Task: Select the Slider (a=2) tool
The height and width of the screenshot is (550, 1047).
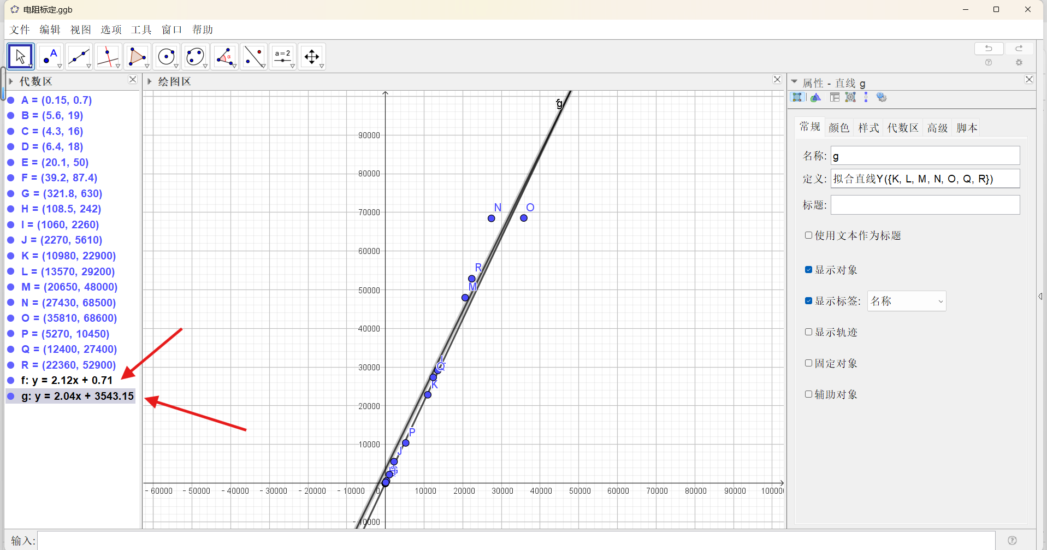Action: pyautogui.click(x=282, y=56)
